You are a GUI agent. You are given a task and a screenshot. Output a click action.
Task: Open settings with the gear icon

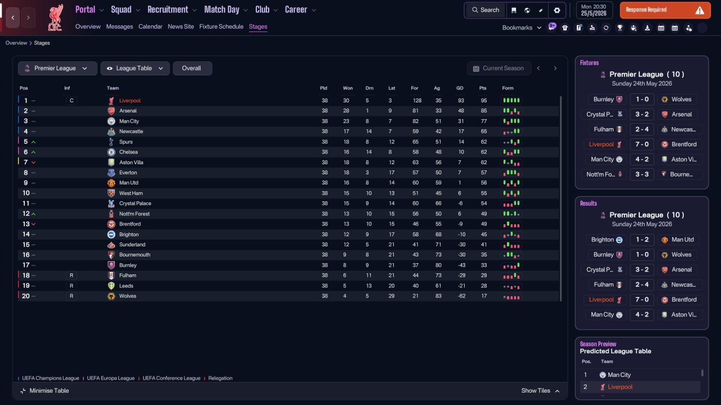point(557,10)
